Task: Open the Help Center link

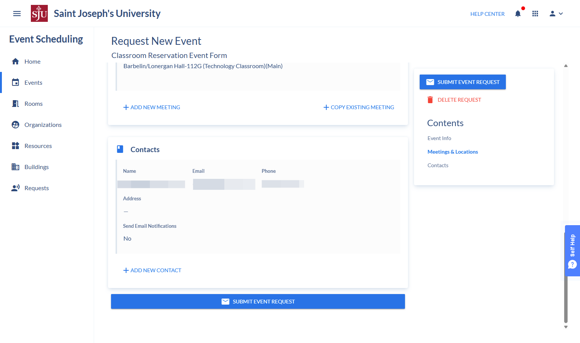Action: (x=487, y=14)
